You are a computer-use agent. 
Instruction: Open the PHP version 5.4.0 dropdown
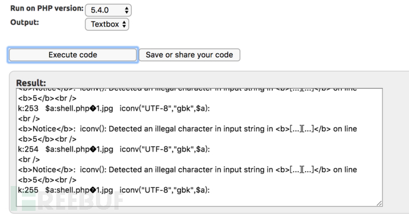pyautogui.click(x=108, y=10)
